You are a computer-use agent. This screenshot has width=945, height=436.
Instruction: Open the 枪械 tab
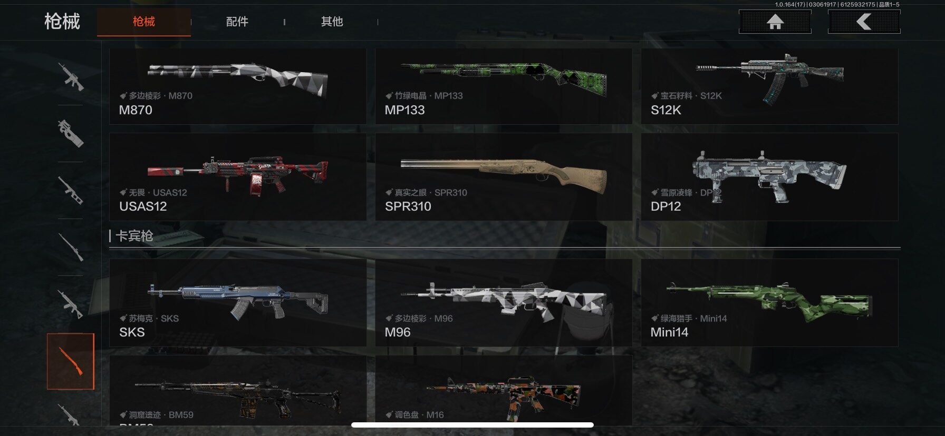144,22
